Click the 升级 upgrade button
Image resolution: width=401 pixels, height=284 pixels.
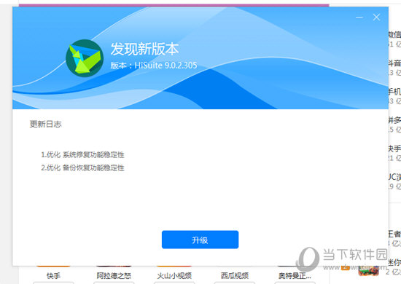click(200, 240)
